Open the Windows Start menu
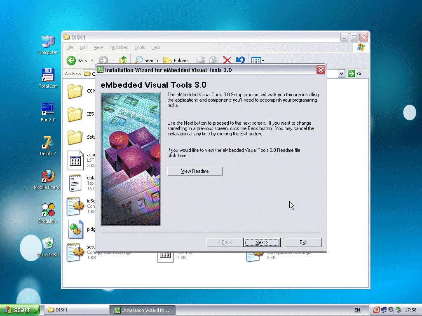 click(20, 310)
